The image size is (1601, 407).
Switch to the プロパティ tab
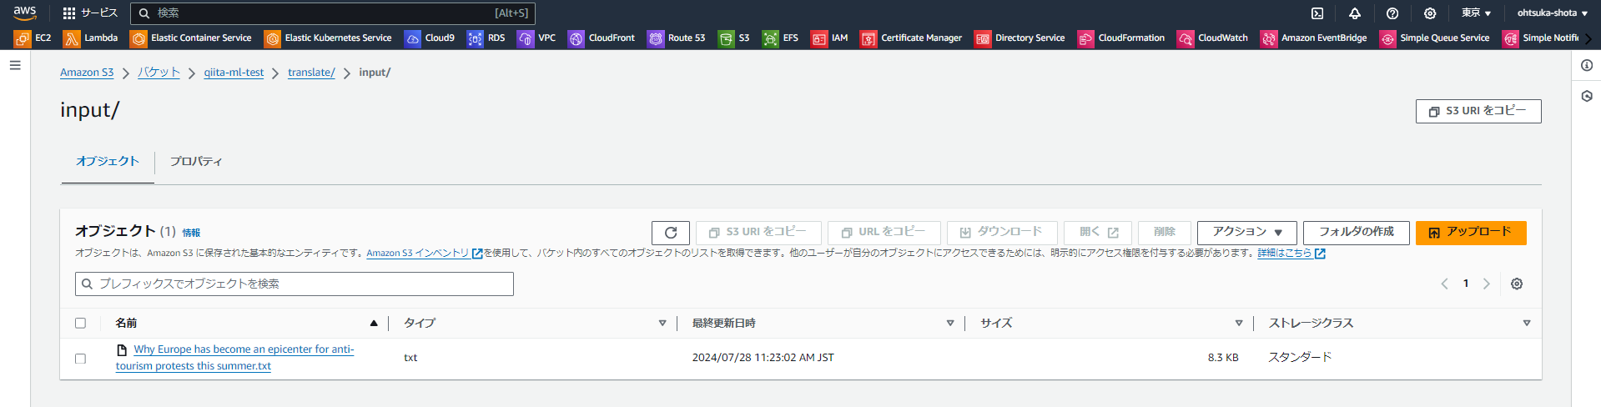point(196,161)
